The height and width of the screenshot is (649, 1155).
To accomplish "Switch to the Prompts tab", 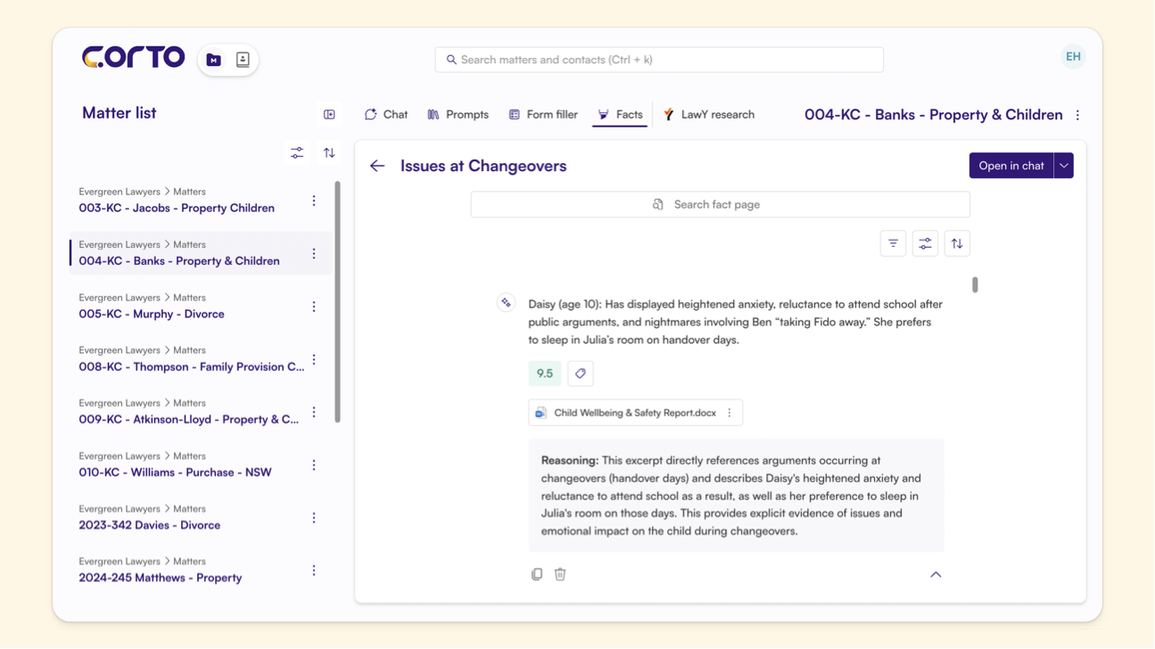I will point(458,115).
